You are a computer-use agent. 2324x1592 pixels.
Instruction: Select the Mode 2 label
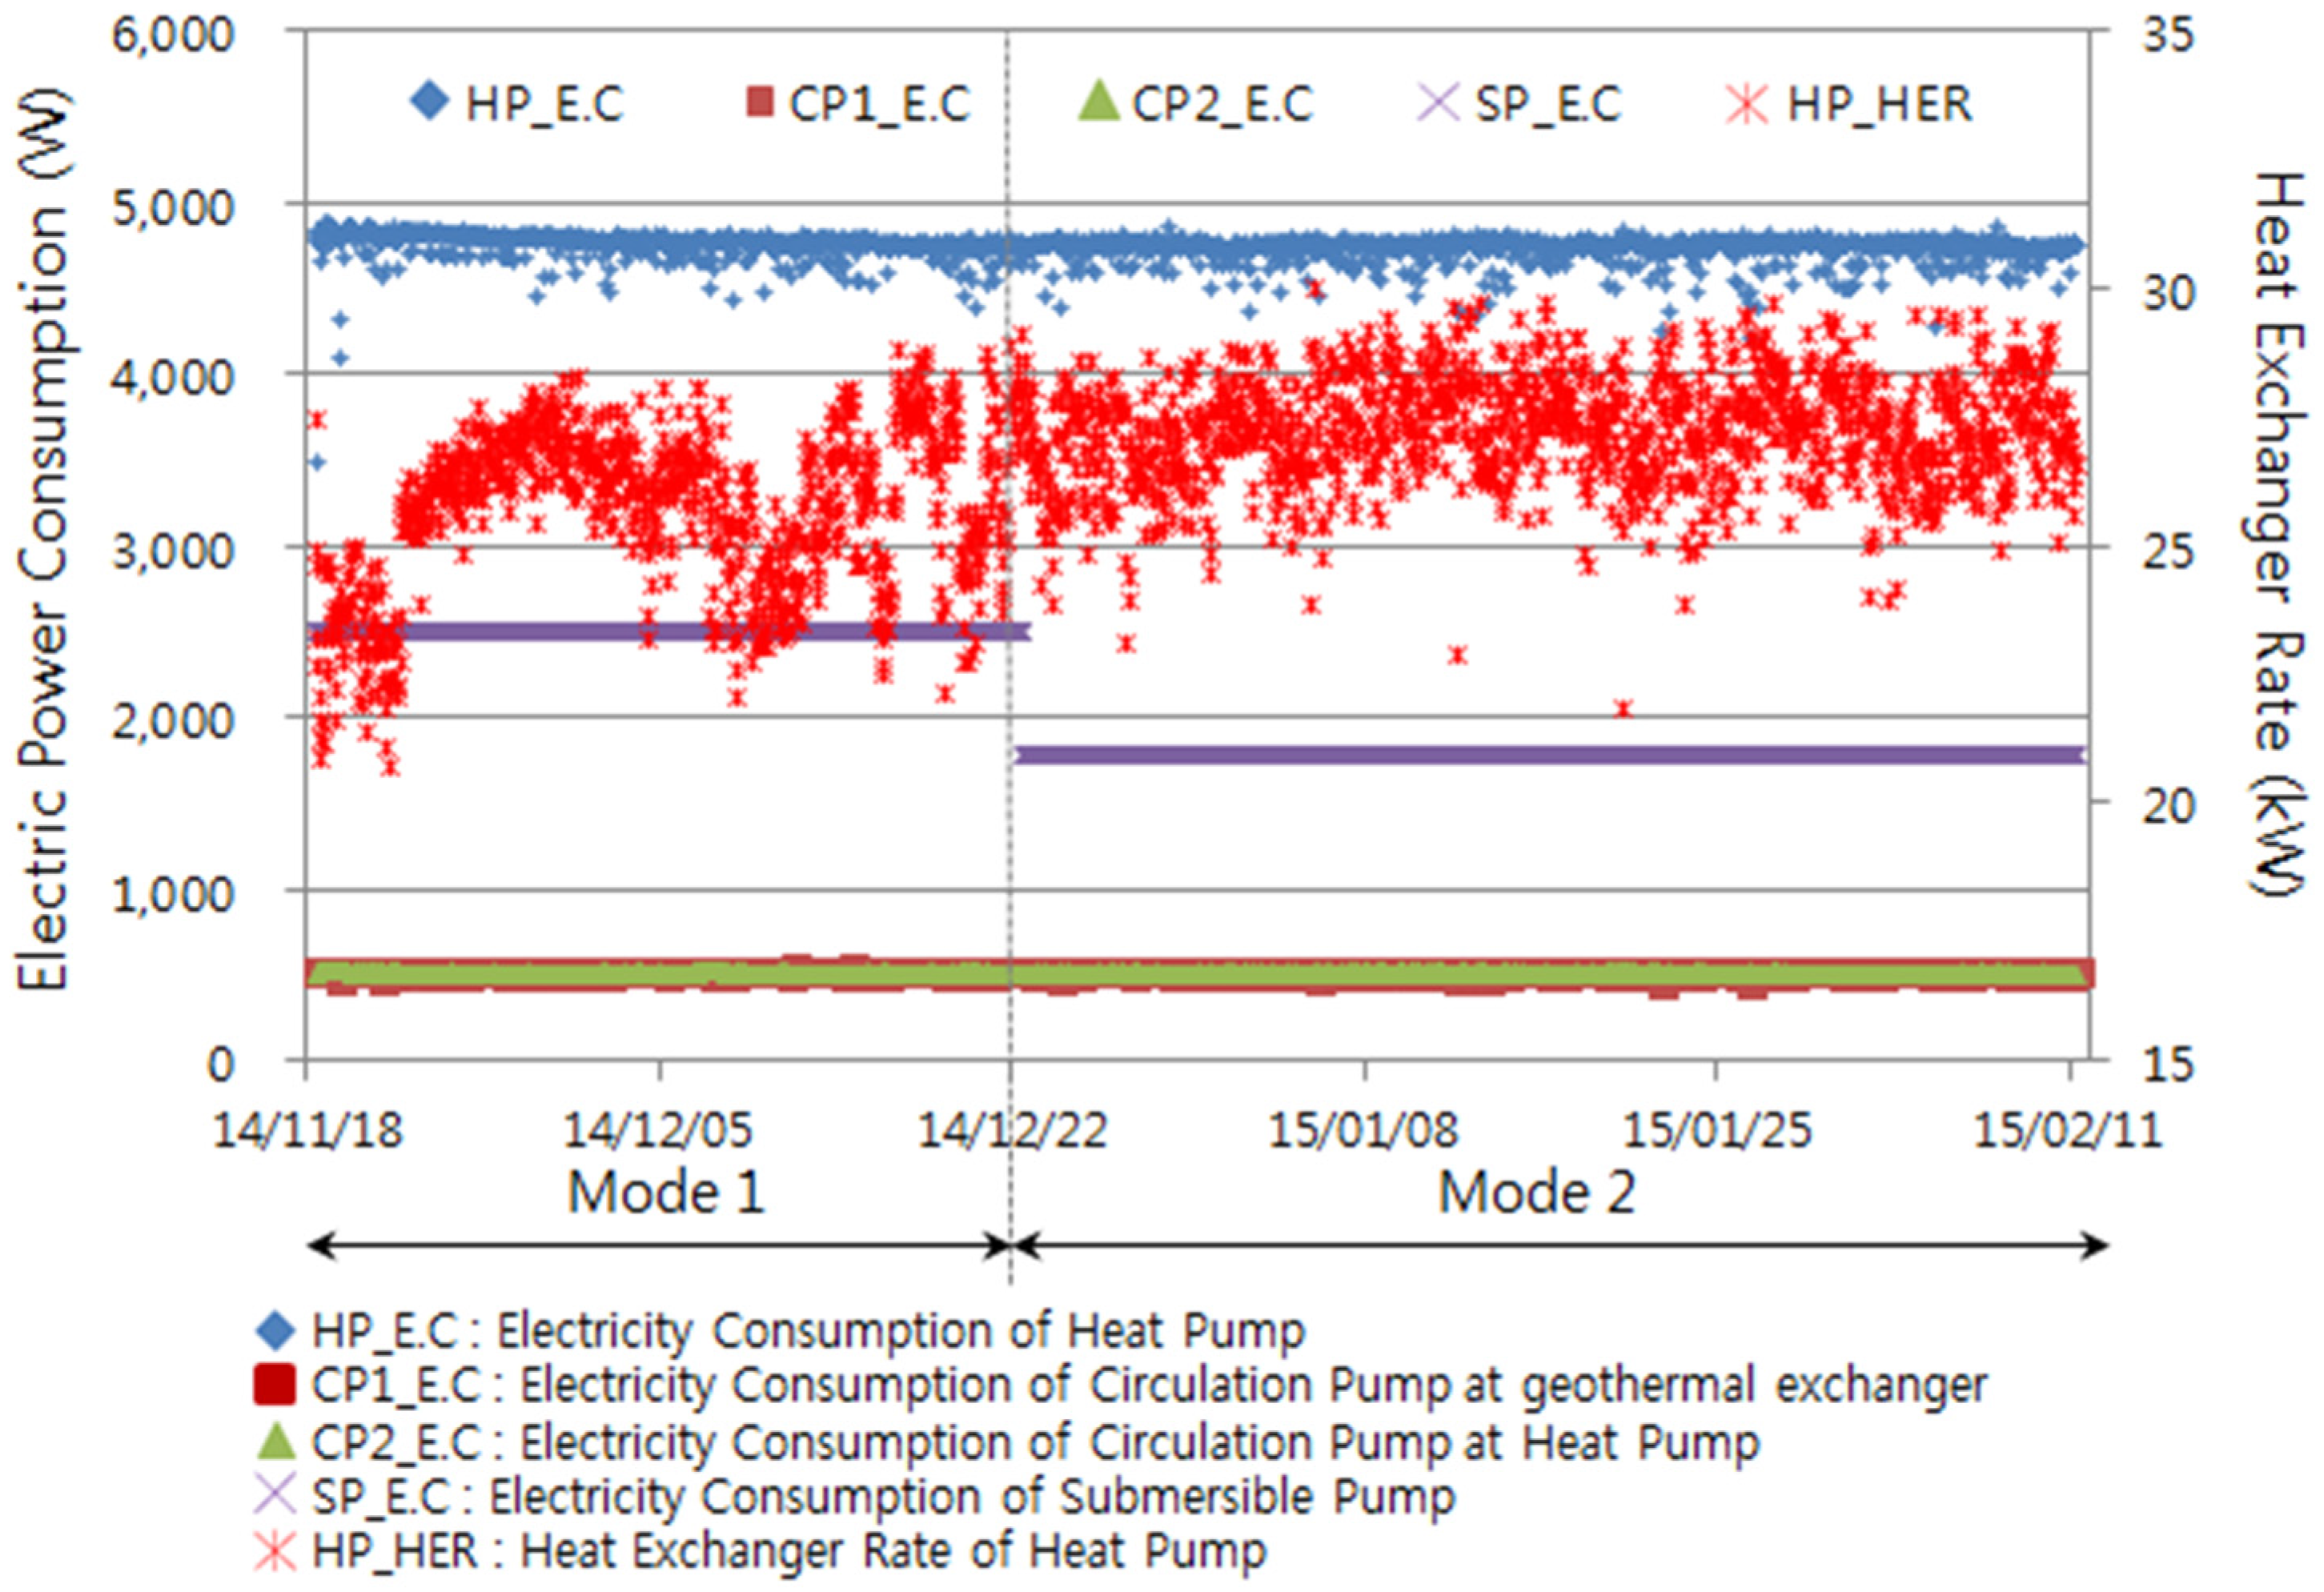pos(1536,1192)
